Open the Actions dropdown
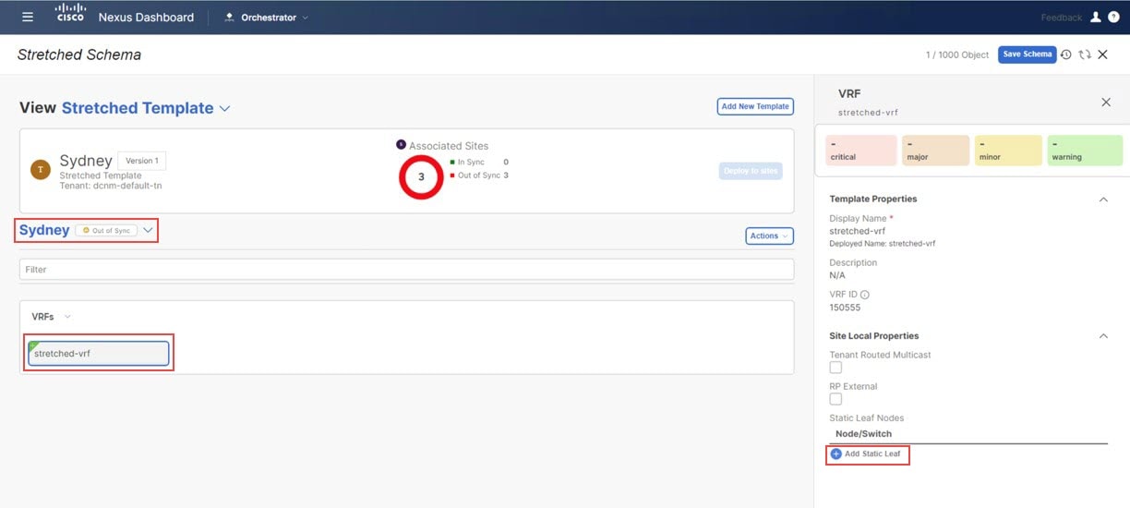The width and height of the screenshot is (1130, 508). pos(769,236)
